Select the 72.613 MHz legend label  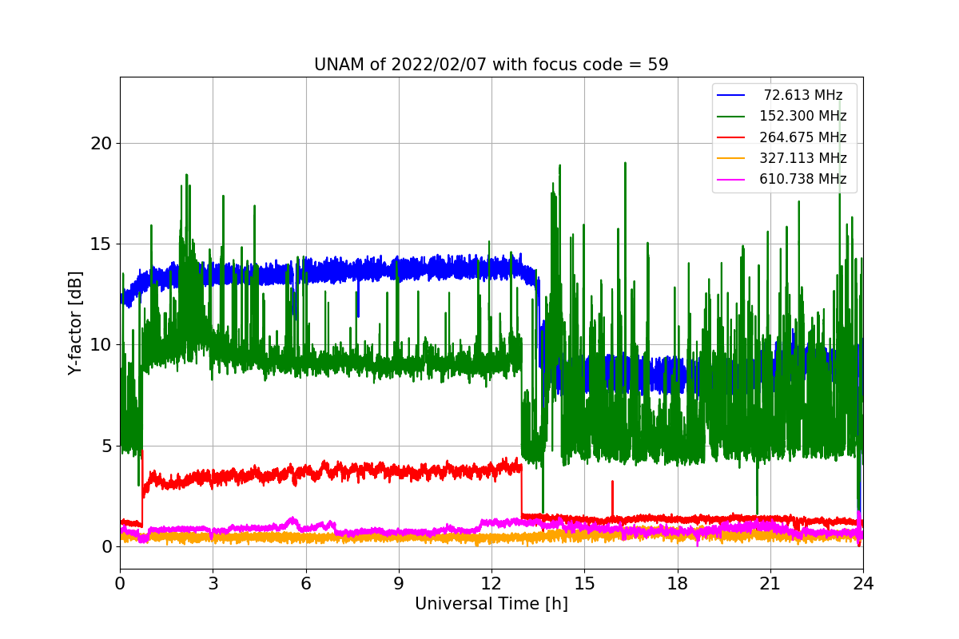pyautogui.click(x=803, y=95)
